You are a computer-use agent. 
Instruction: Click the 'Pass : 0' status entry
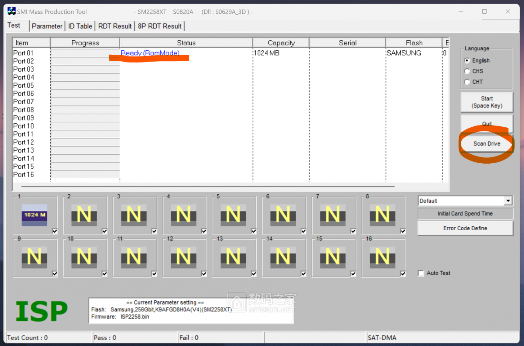click(105, 338)
